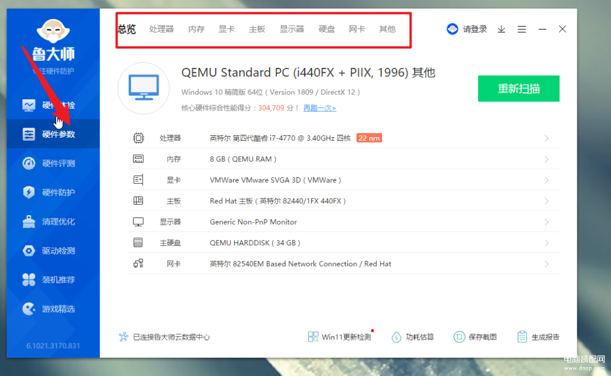Switch to the 处理器 tab
Viewport: 611px width, 376px height.
161,29
